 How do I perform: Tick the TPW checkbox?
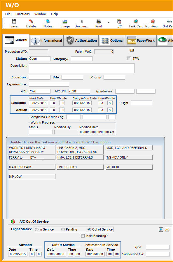coord(129,59)
